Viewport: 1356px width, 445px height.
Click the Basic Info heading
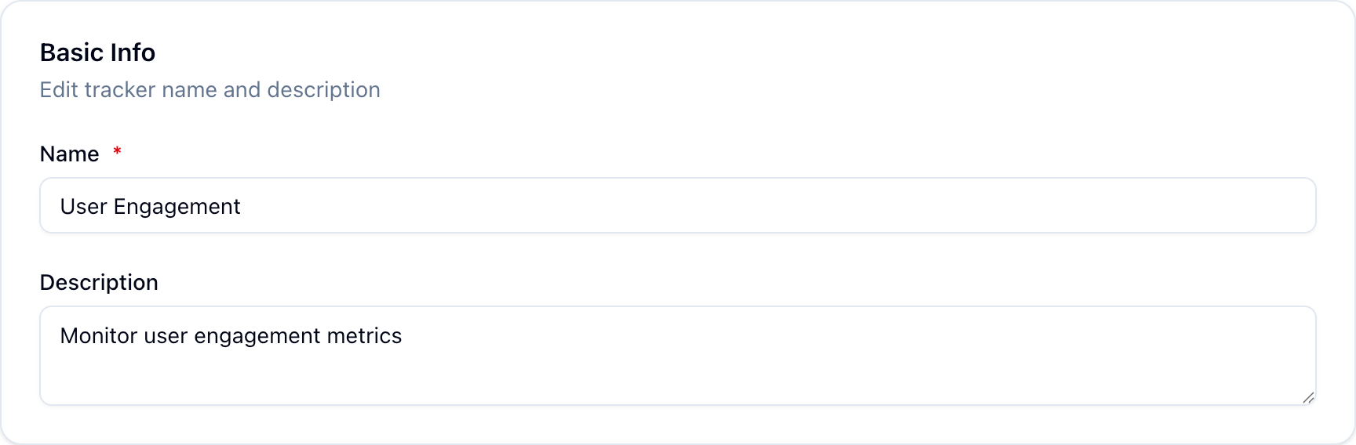click(x=97, y=52)
